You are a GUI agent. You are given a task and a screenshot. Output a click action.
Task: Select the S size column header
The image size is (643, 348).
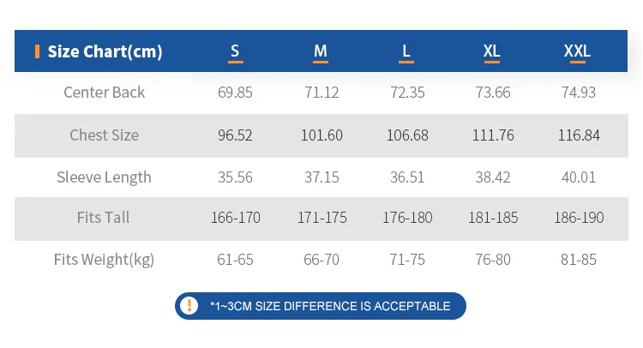(x=235, y=51)
